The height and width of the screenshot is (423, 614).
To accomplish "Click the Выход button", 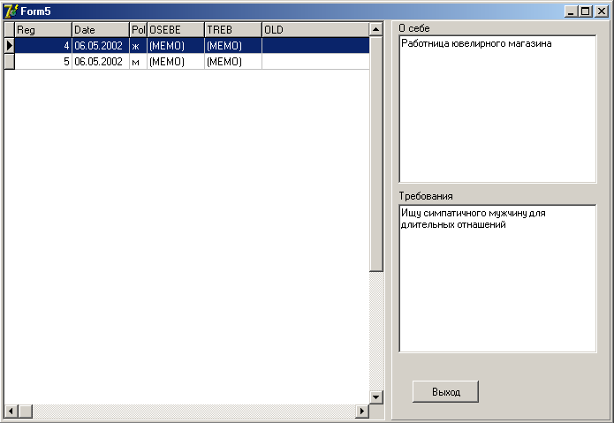I will [445, 392].
